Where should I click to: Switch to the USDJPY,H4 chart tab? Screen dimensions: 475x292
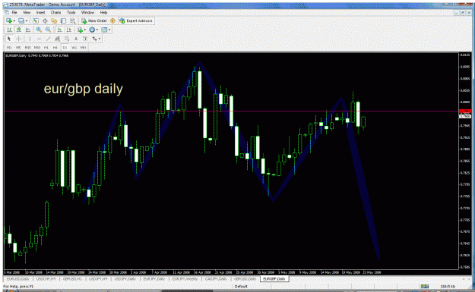click(x=98, y=278)
